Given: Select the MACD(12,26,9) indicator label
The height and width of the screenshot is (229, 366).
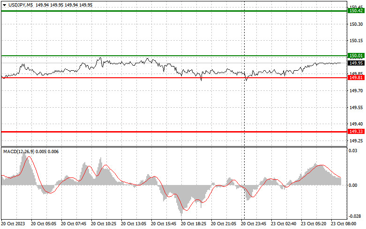Looking at the screenshot, I should tap(19, 152).
